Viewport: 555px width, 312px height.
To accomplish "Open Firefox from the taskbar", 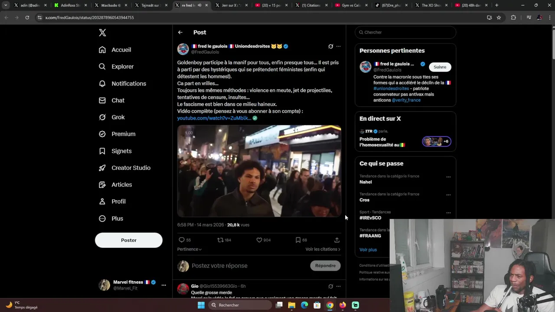I will (x=343, y=305).
